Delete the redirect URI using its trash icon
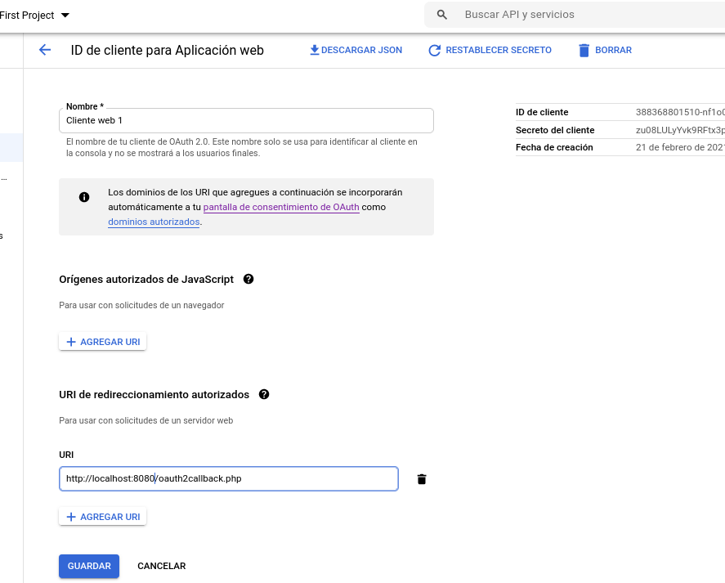725x583 pixels. coord(422,479)
